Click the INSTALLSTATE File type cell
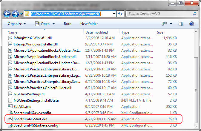 pyautogui.click(x=136, y=100)
